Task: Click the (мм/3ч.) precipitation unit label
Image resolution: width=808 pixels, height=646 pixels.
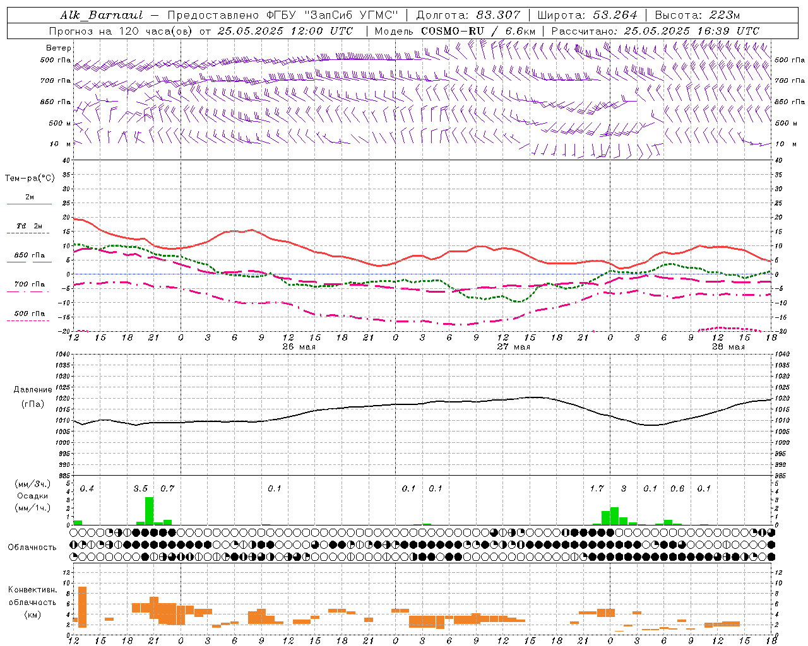Action: coord(33,484)
